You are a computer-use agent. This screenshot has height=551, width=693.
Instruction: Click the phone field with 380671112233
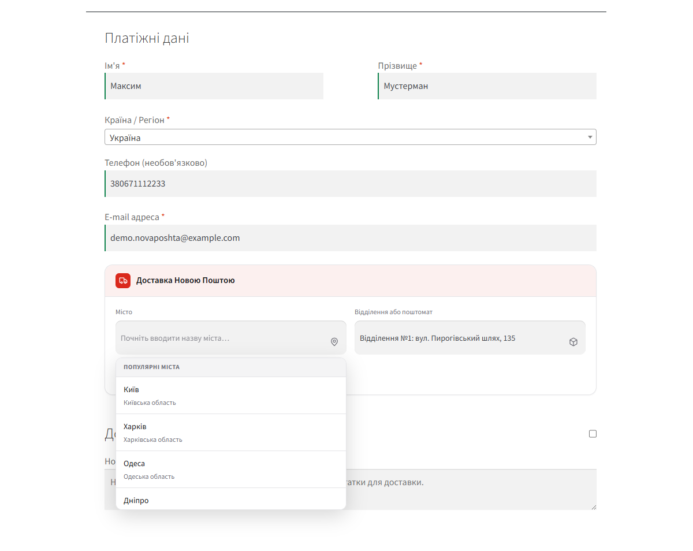pos(351,184)
